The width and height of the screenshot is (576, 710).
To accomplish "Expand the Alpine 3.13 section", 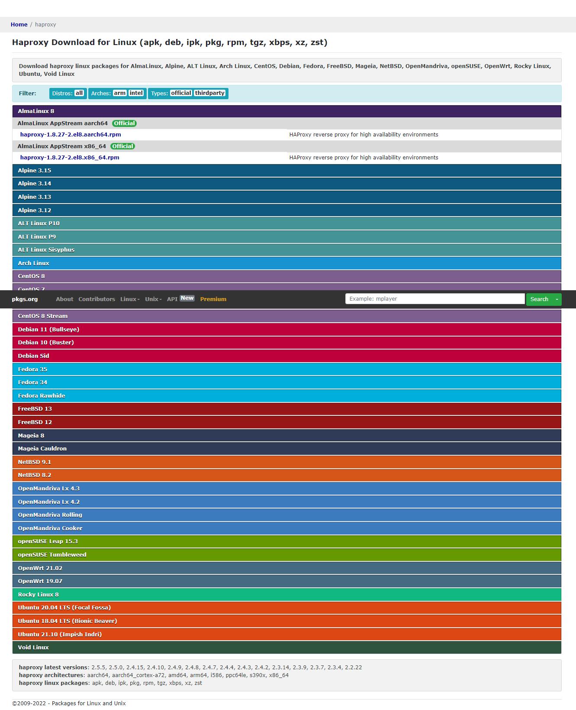I will point(287,197).
